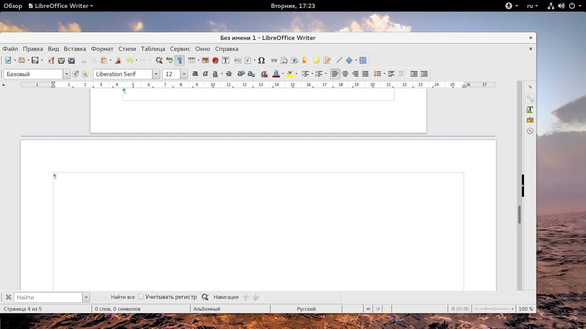Toggle Bold formatting icon
The image size is (586, 329).
click(194, 74)
